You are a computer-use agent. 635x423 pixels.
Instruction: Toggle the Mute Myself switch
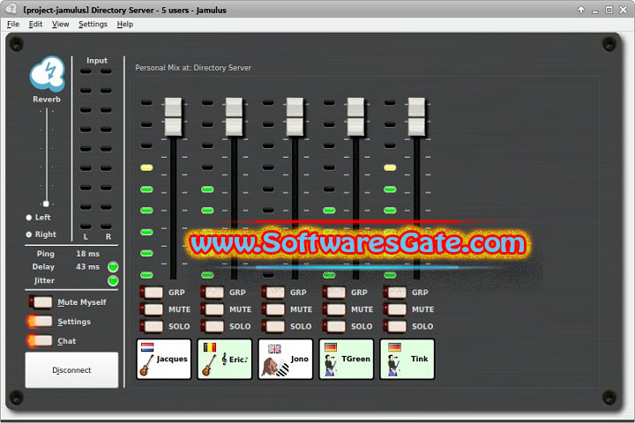41,302
